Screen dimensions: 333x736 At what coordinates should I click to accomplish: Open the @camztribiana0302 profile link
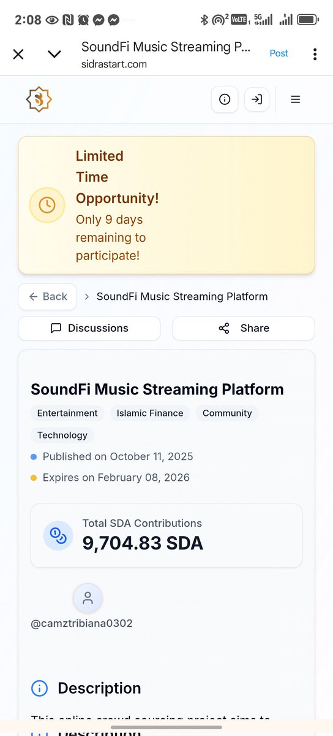click(x=81, y=623)
